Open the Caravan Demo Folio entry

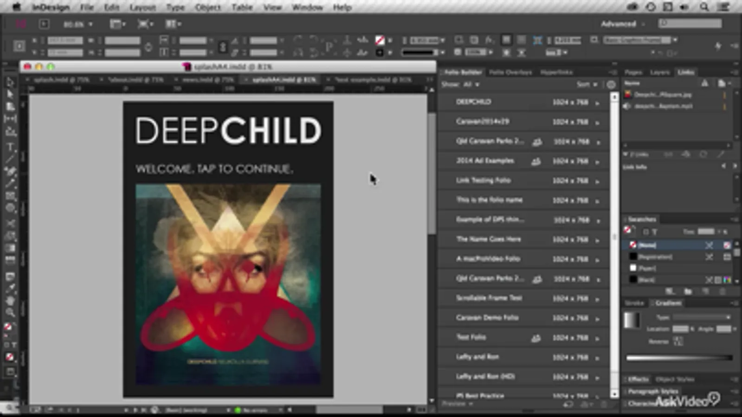(x=523, y=318)
